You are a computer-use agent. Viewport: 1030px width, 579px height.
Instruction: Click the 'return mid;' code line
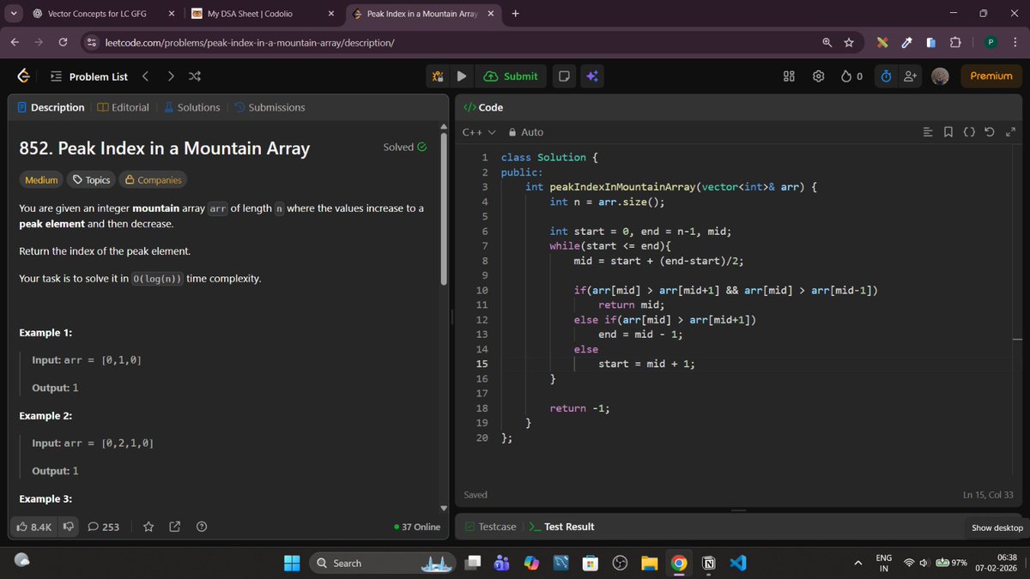(631, 305)
